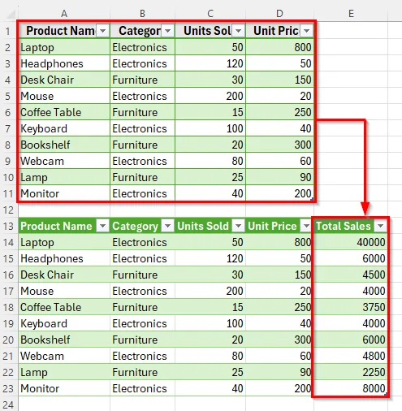This screenshot has width=402, height=411.
Task: Click the Electronics cell in row 23
Action: point(143,388)
